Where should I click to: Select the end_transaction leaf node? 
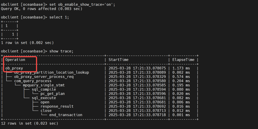[x=66, y=115]
